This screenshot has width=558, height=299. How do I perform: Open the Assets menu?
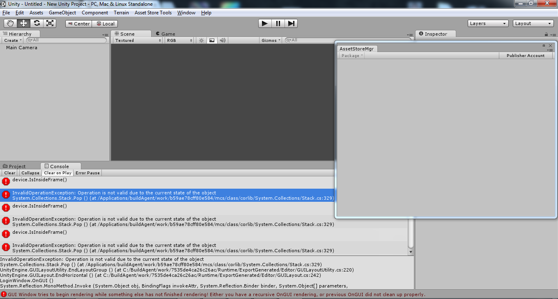[x=36, y=13]
